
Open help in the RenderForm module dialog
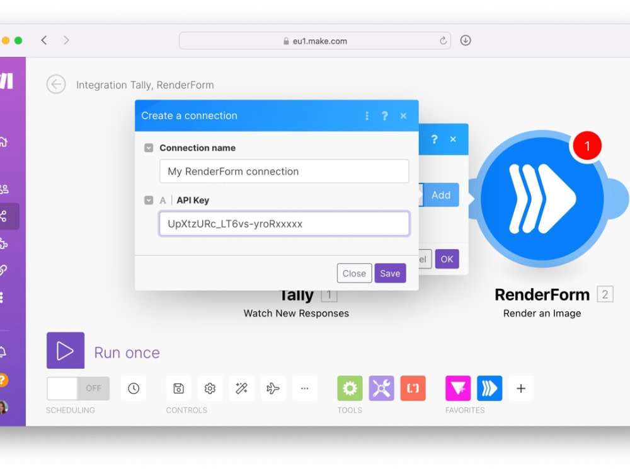pos(434,139)
